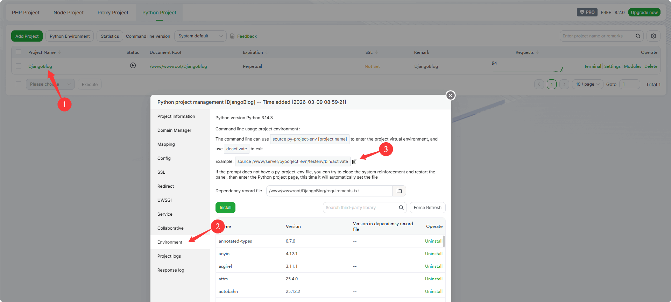Click the Force Refresh button
Screen dimensions: 671x302
click(427, 208)
